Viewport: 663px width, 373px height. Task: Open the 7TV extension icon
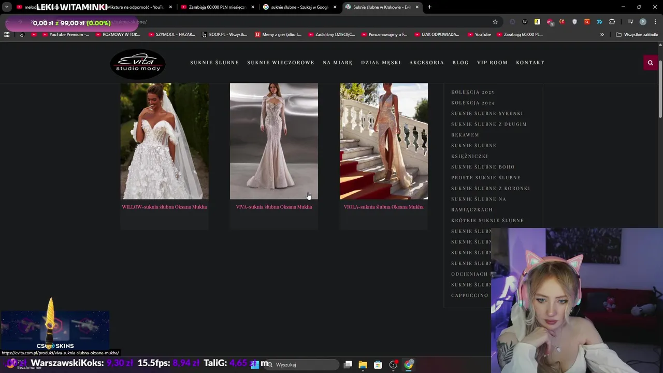click(x=599, y=22)
